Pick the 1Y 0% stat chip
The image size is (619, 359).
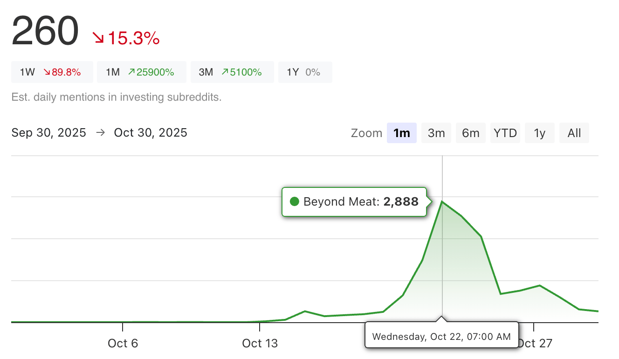[x=305, y=72]
